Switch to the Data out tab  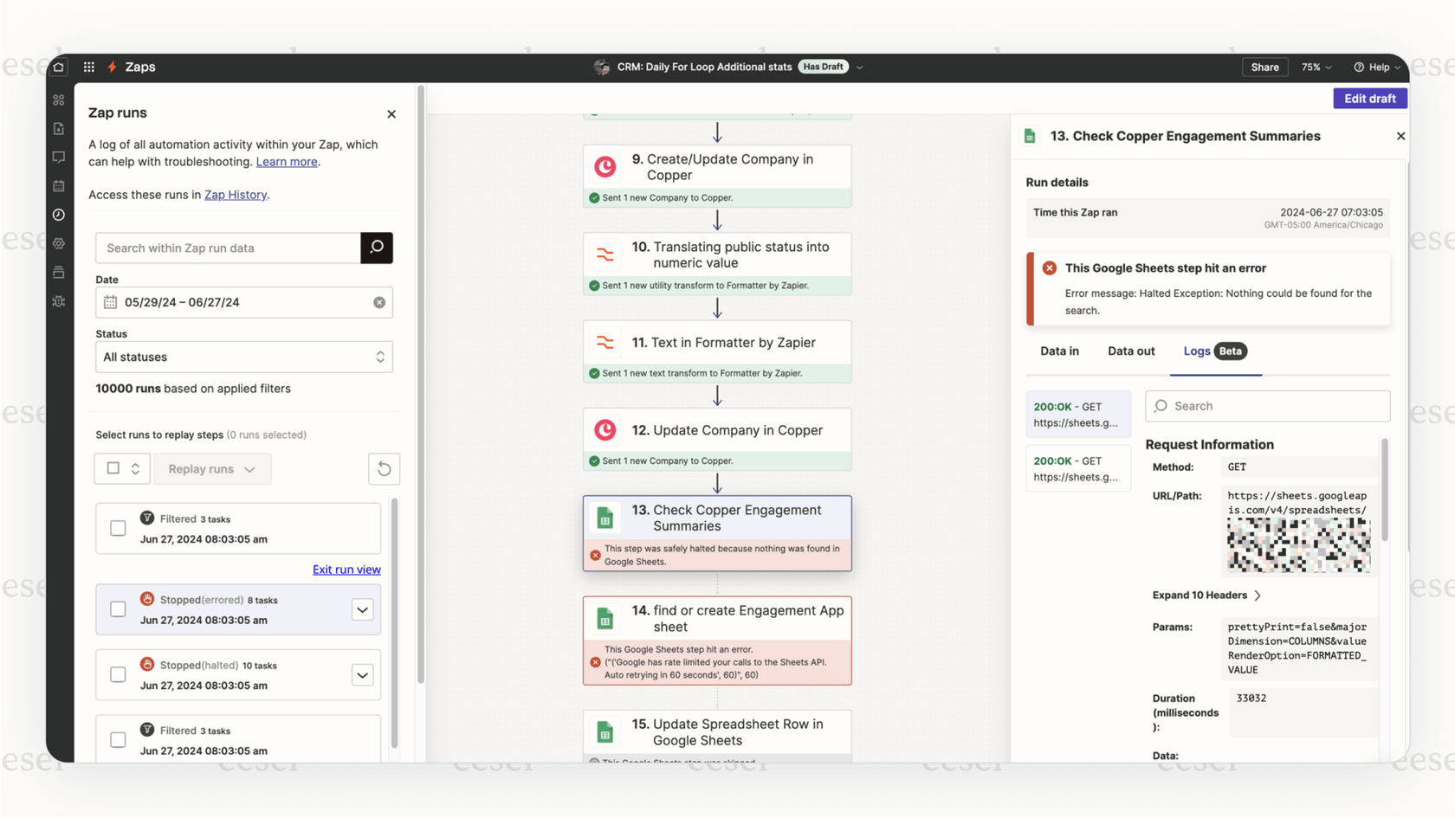(1130, 351)
